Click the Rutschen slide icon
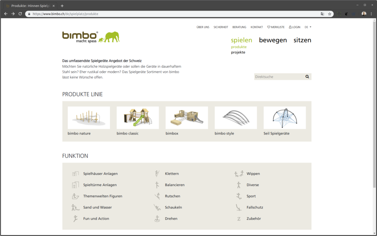This screenshot has height=236, width=377. point(157,196)
